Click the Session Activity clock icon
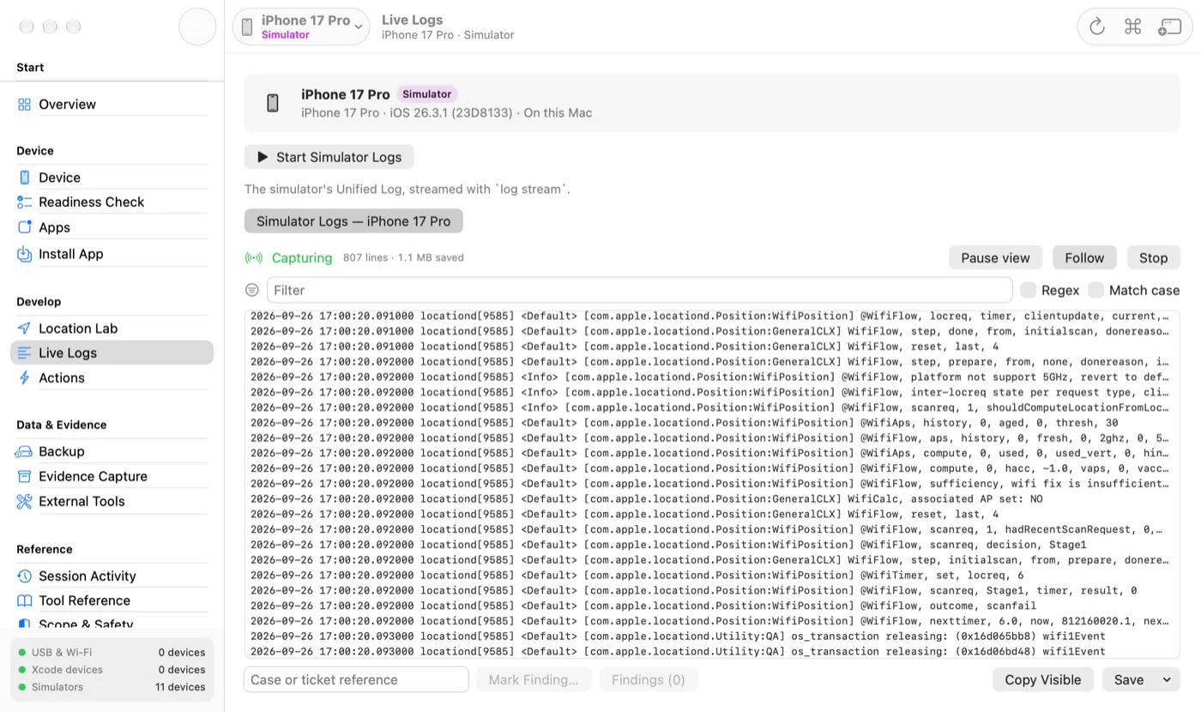Screen dimensions: 1201x712 pyautogui.click(x=24, y=576)
